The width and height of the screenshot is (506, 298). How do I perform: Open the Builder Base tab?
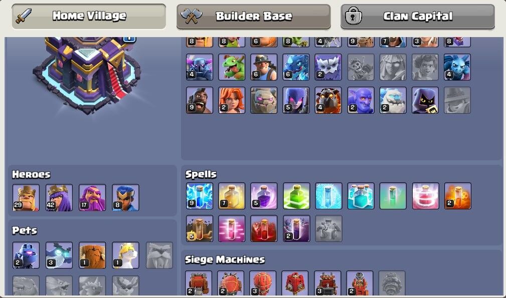click(254, 17)
